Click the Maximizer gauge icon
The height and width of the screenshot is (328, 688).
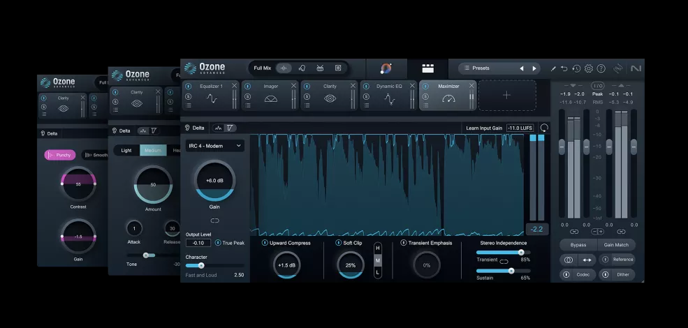pyautogui.click(x=448, y=98)
